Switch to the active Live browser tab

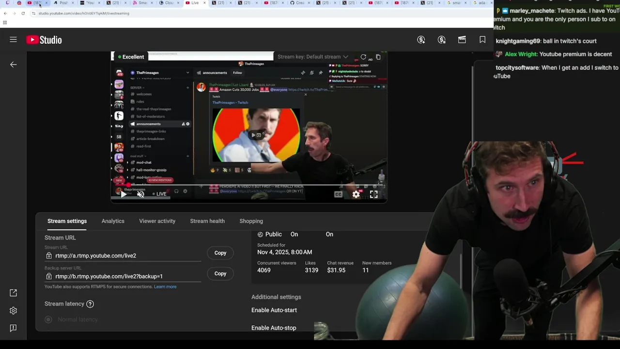195,3
